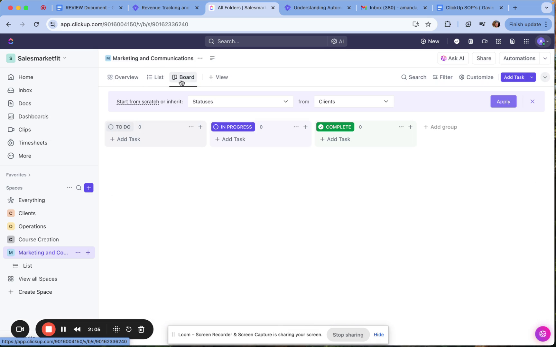Add task with plus in TO DO column
Screen dimensions: 556x347
(200, 127)
